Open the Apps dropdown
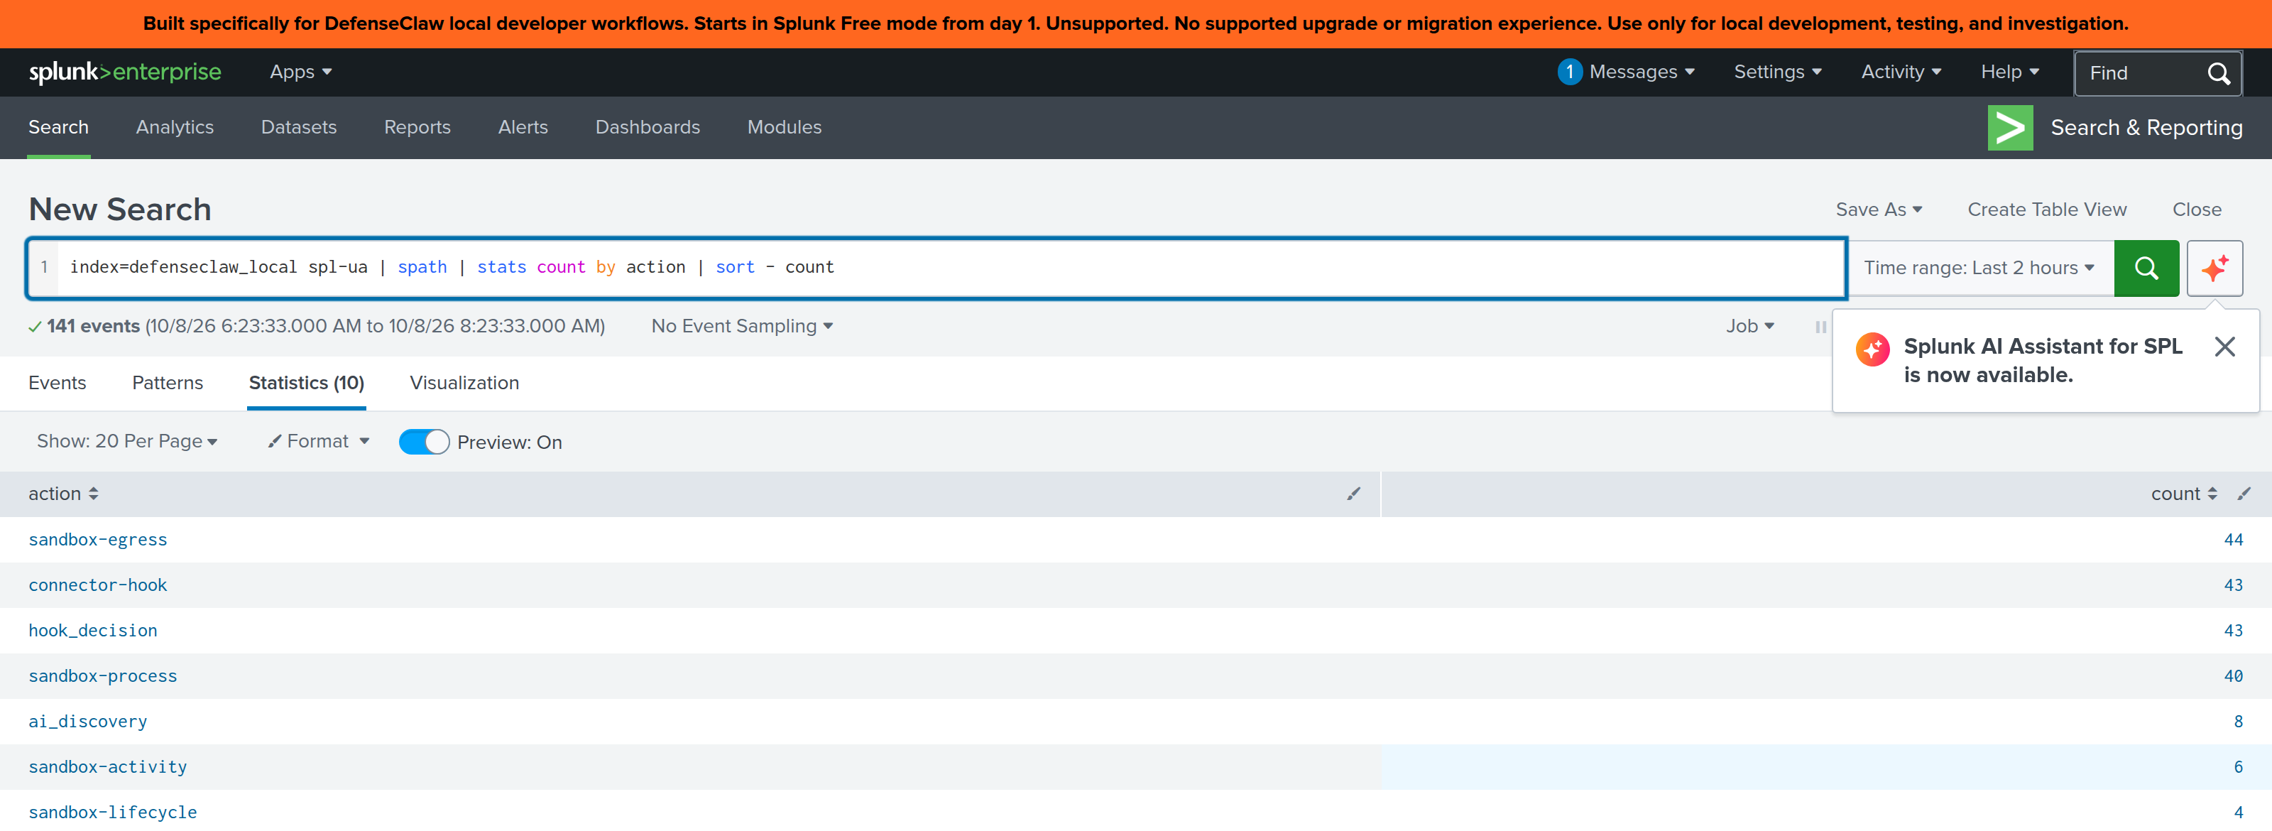 click(300, 72)
